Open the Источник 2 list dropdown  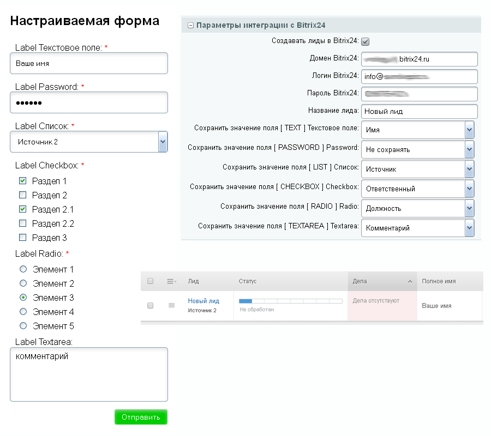coord(162,142)
